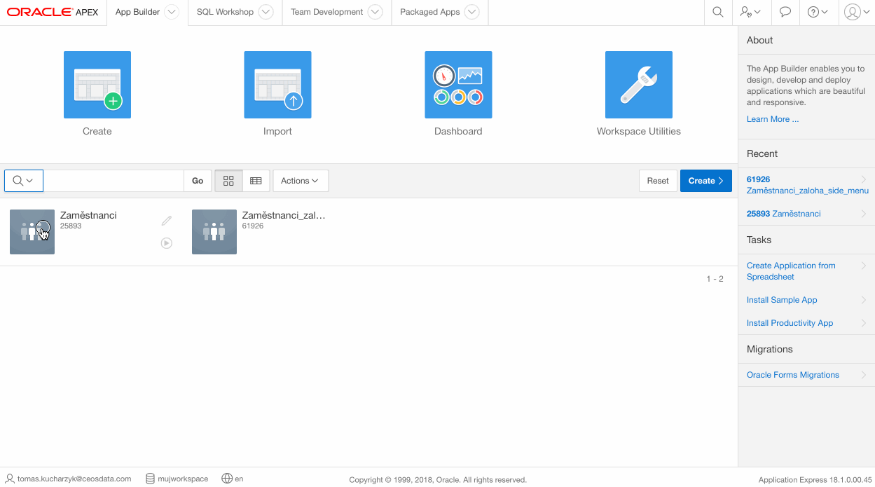Click the application search text field
This screenshot has height=487, width=875.
[x=113, y=181]
